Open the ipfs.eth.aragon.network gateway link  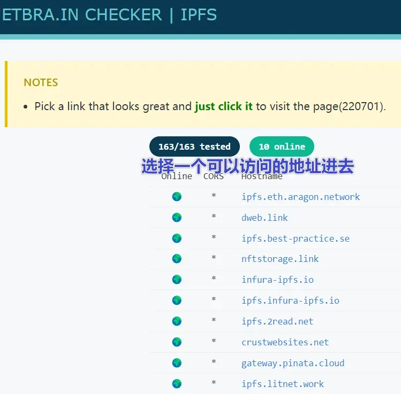coord(300,197)
